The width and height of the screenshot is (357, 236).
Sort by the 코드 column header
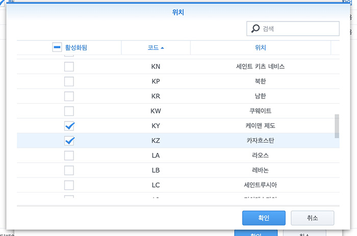click(156, 47)
